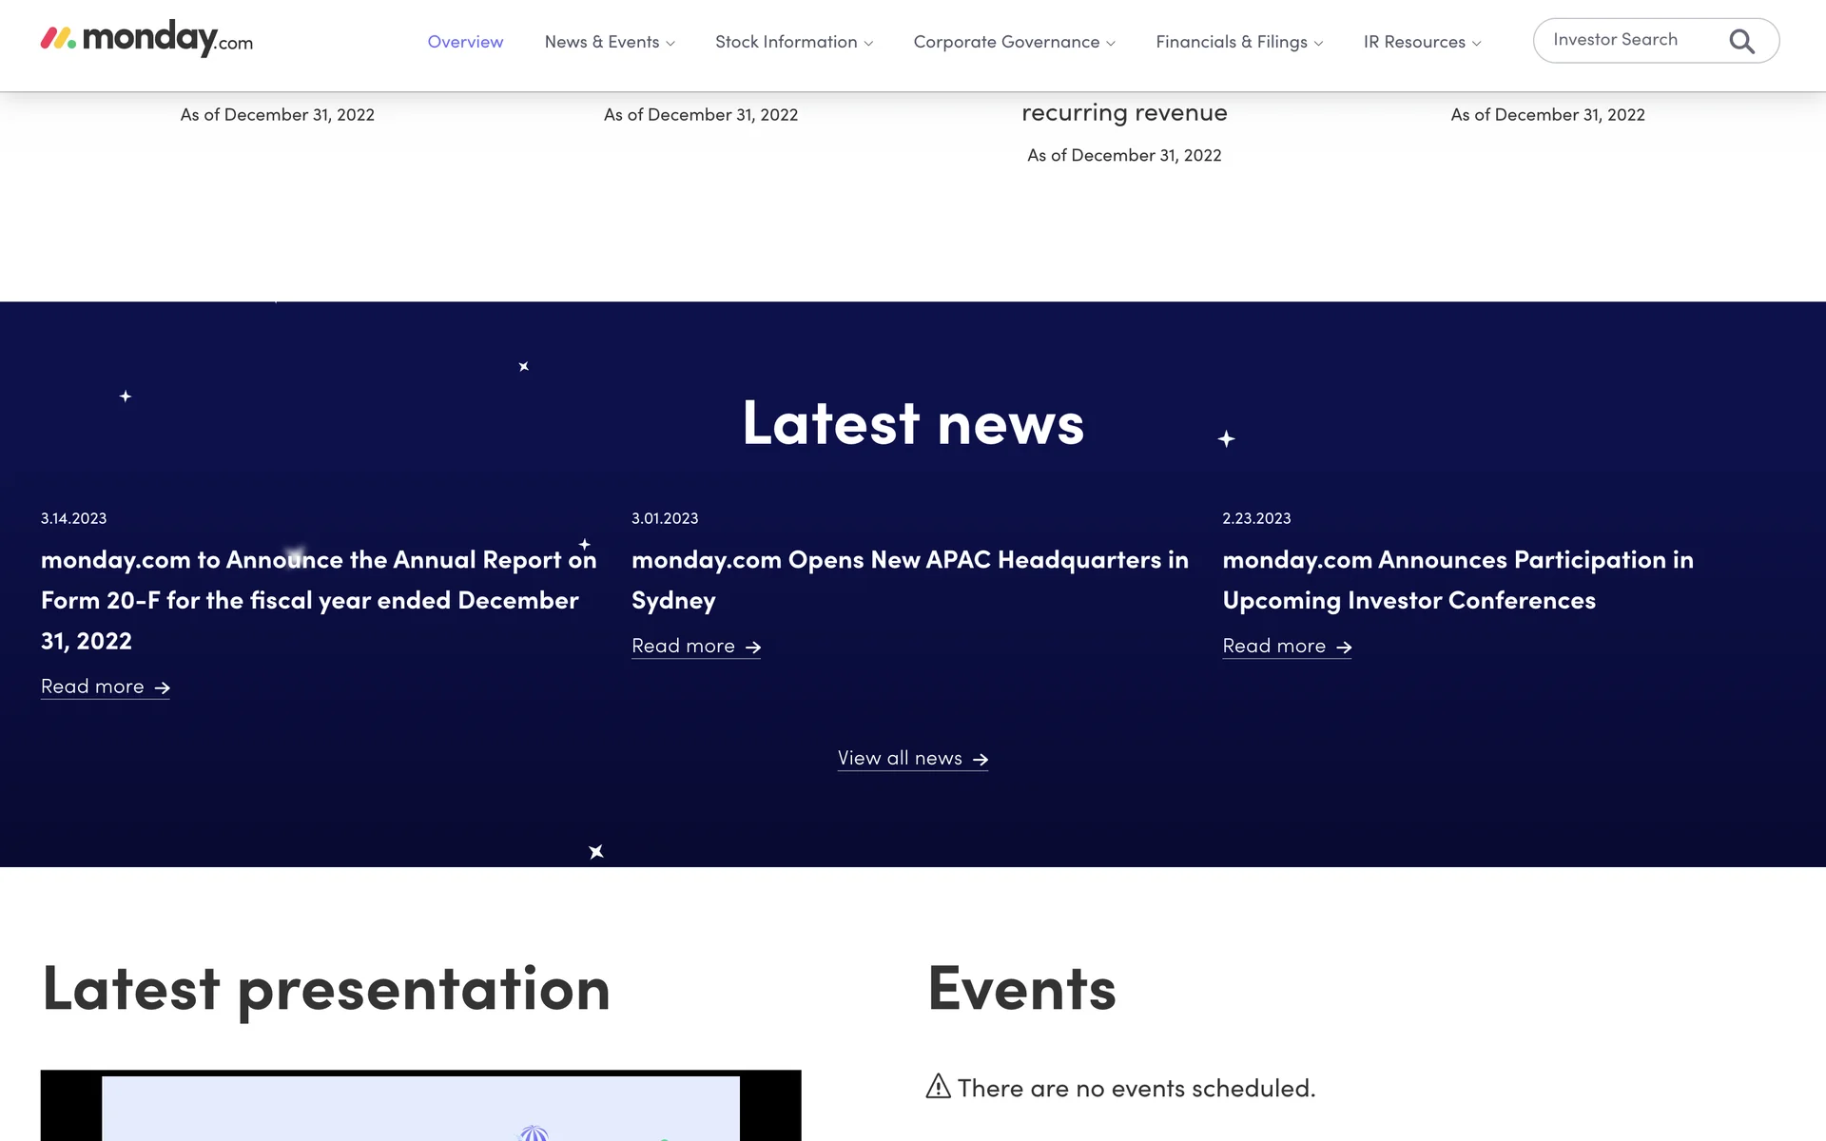Viewport: 1826px width, 1141px height.
Task: Expand the News & Events dropdown chevron
Action: [670, 44]
